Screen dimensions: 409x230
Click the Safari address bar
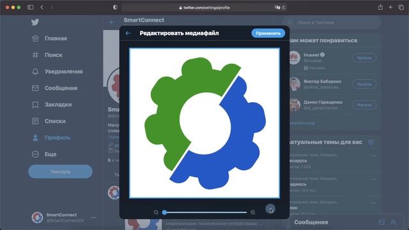click(204, 8)
